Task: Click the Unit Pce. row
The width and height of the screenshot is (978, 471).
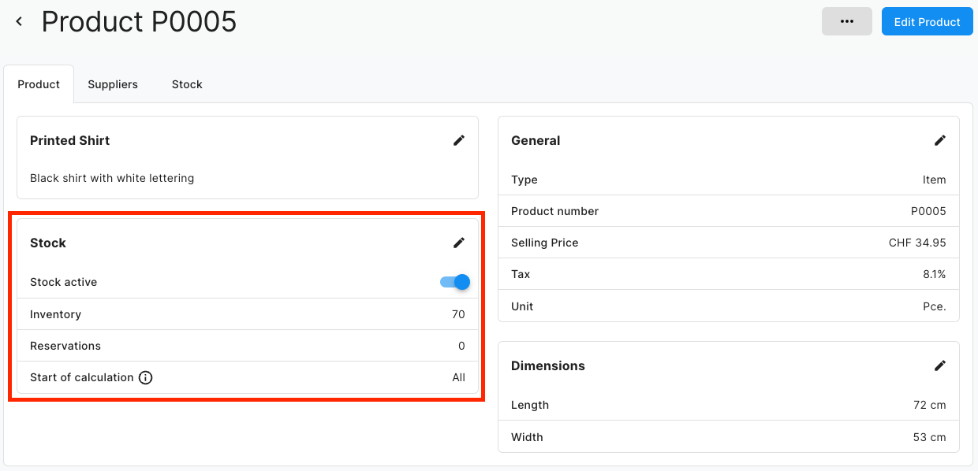Action: coord(729,306)
